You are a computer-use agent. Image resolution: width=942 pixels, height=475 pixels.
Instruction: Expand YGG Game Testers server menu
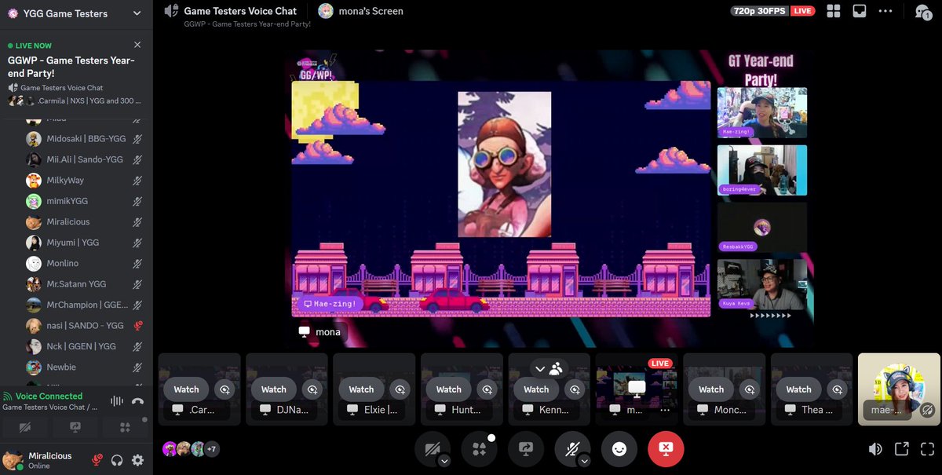pos(137,13)
